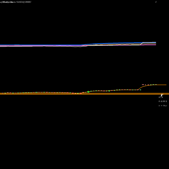
Task: Click the 'V: 0.99 X' volume label
Action: (163, 101)
